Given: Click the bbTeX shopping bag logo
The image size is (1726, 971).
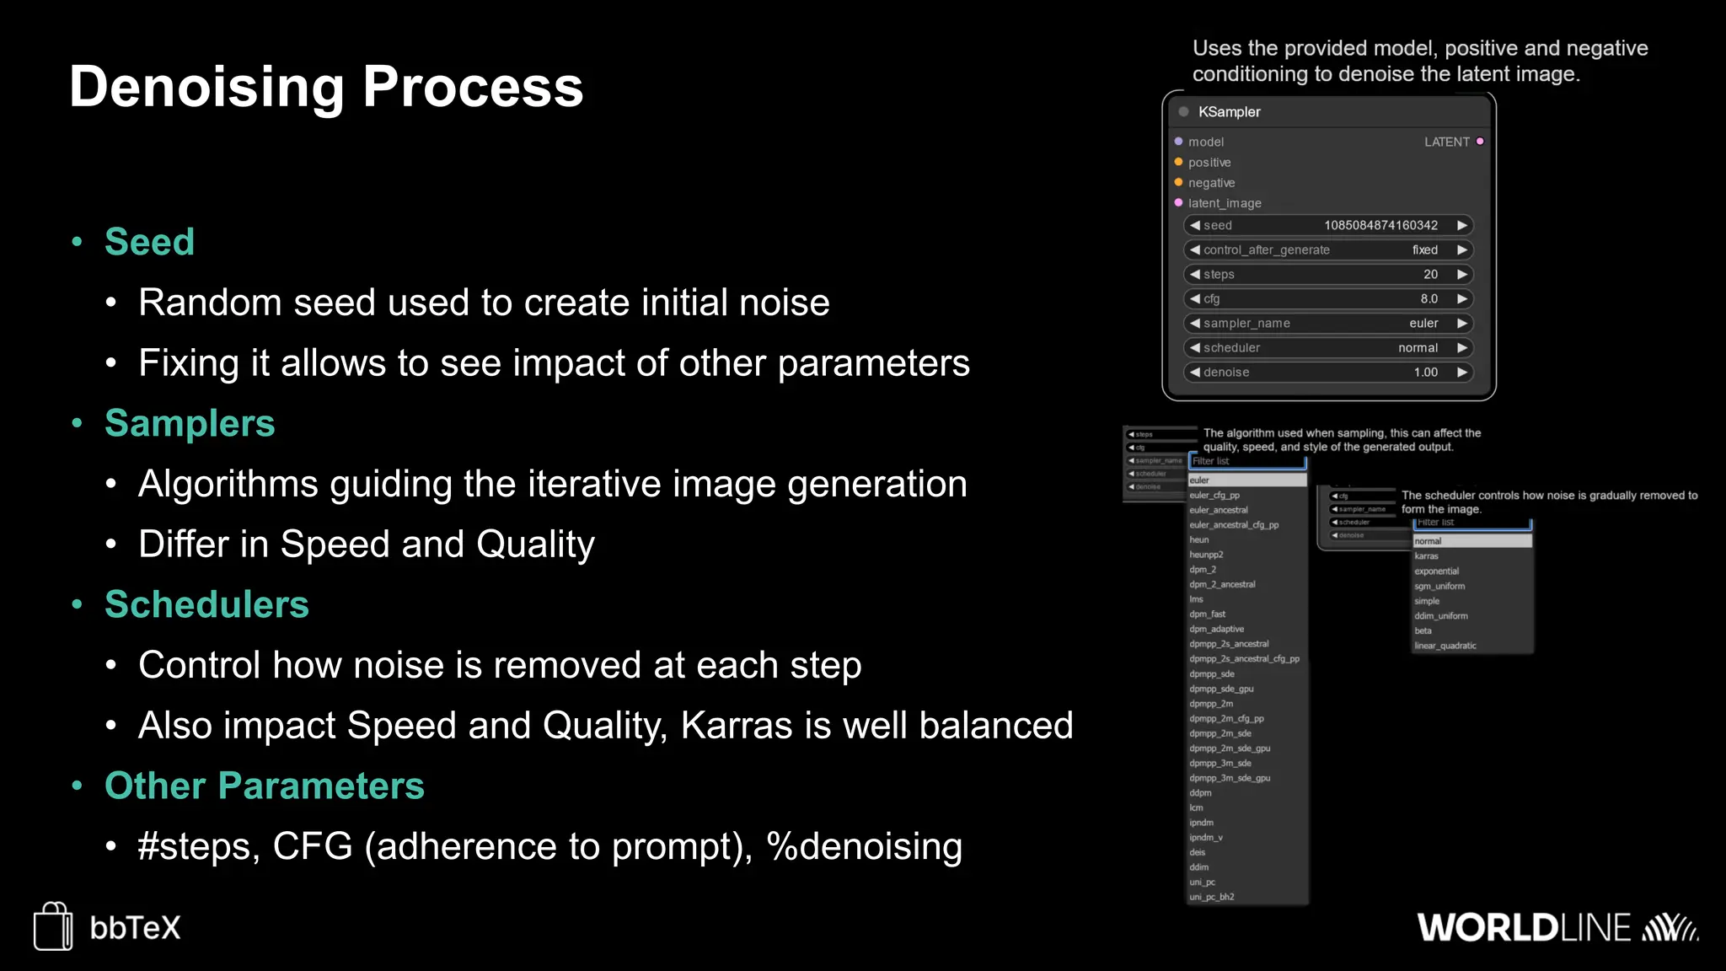Looking at the screenshot, I should tap(53, 926).
